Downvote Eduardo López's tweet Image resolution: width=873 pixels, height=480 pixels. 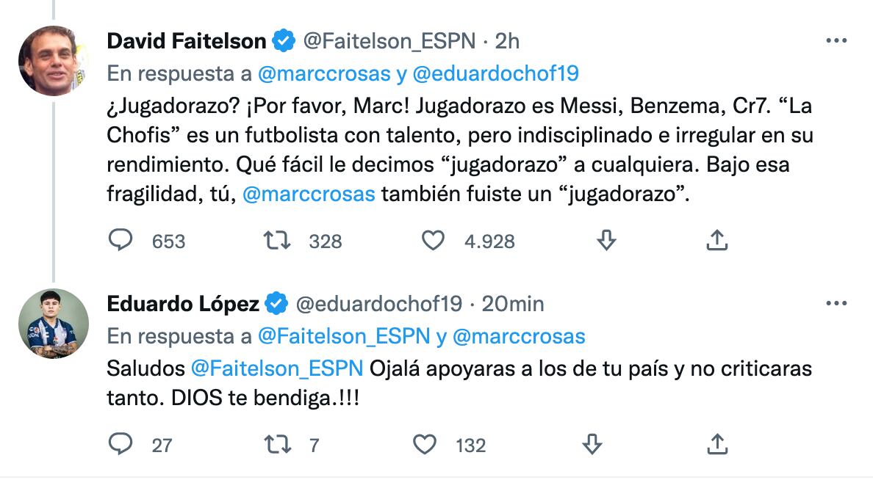[x=592, y=444]
